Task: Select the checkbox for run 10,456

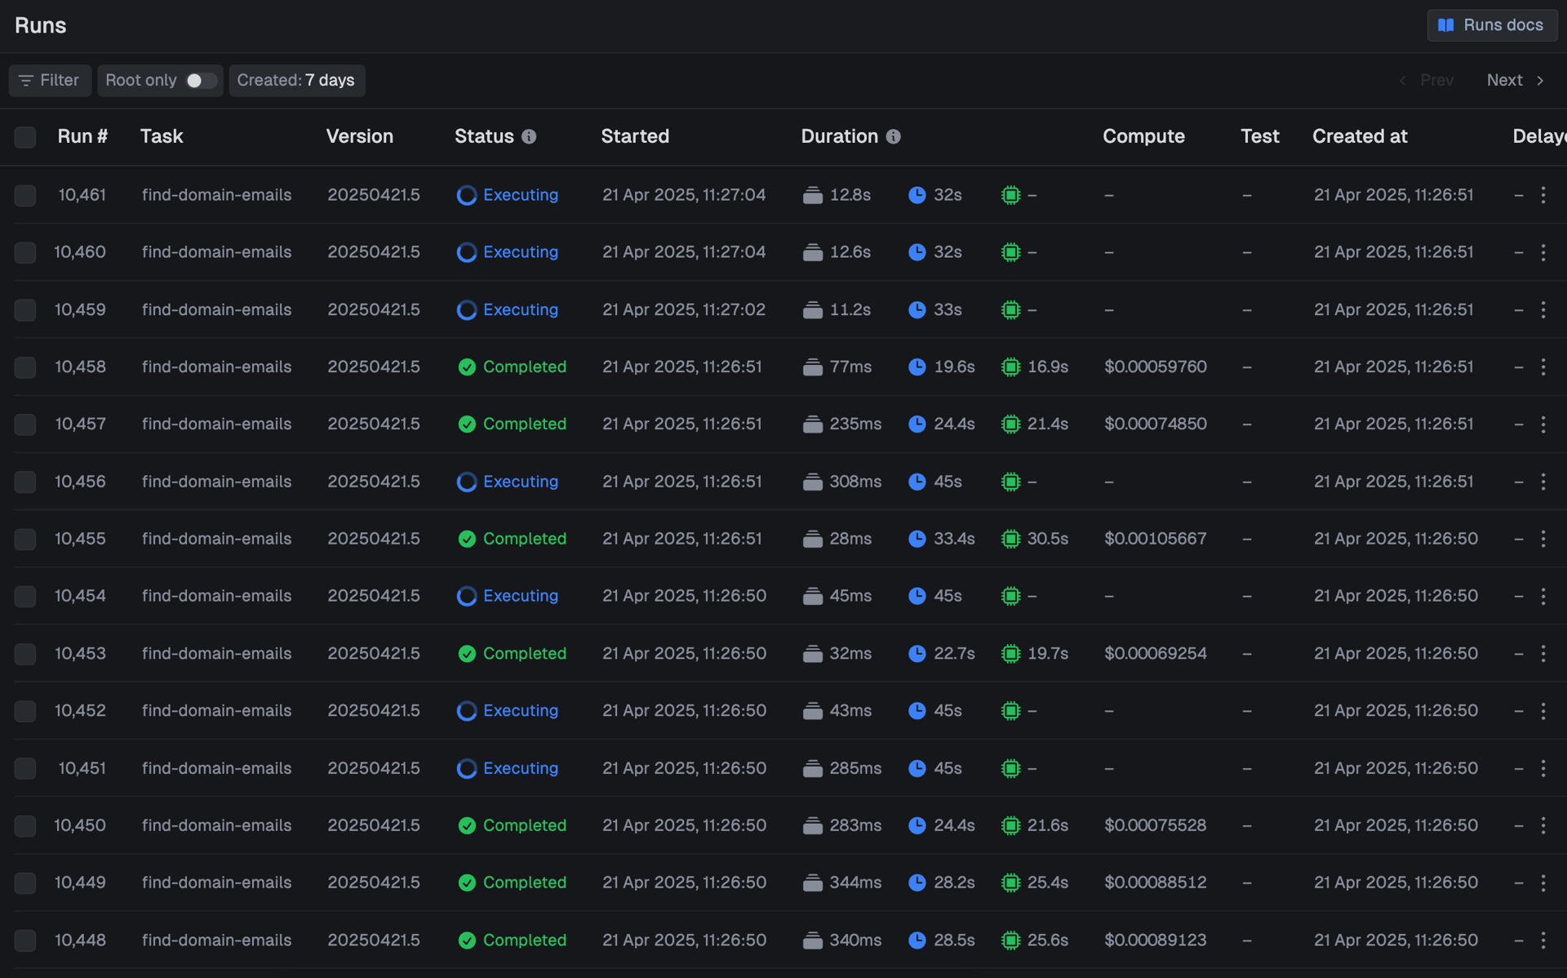Action: 25,482
